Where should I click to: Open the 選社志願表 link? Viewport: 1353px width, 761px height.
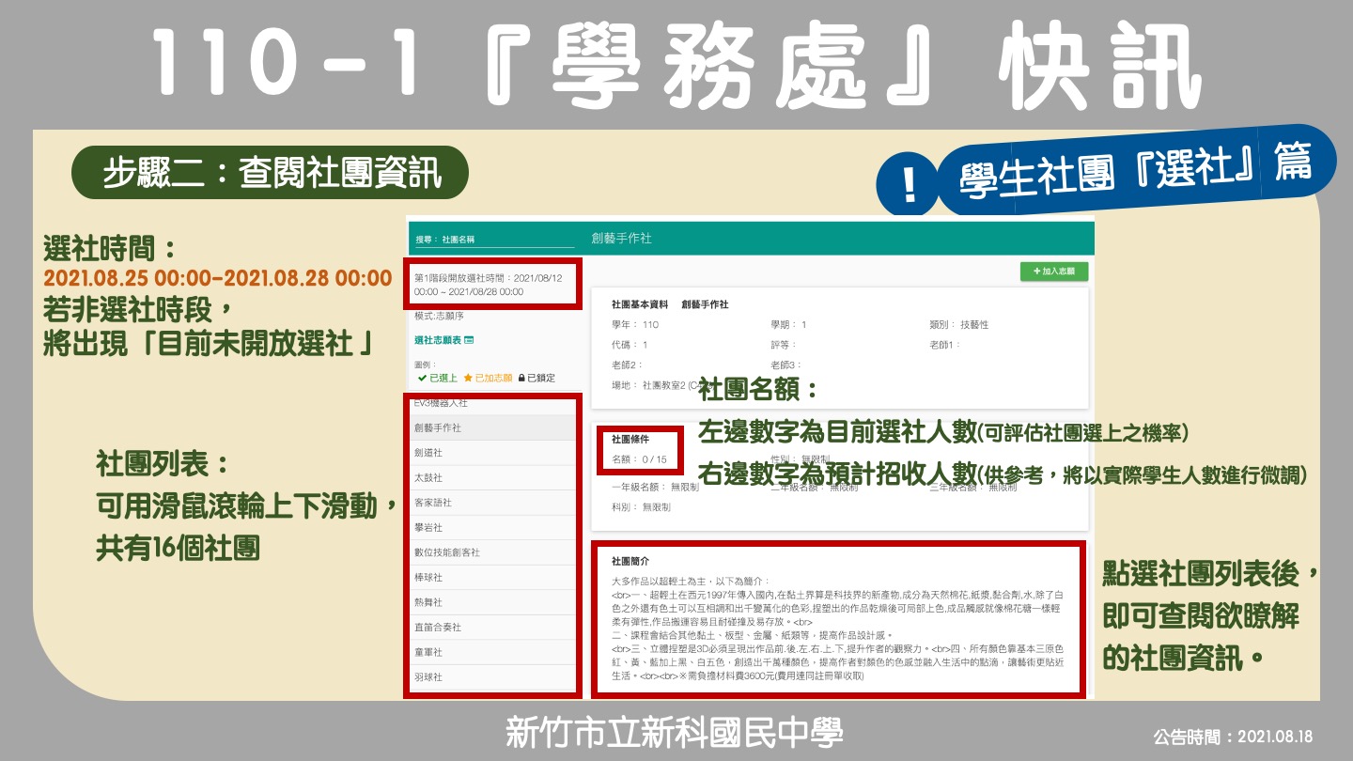[x=437, y=340]
